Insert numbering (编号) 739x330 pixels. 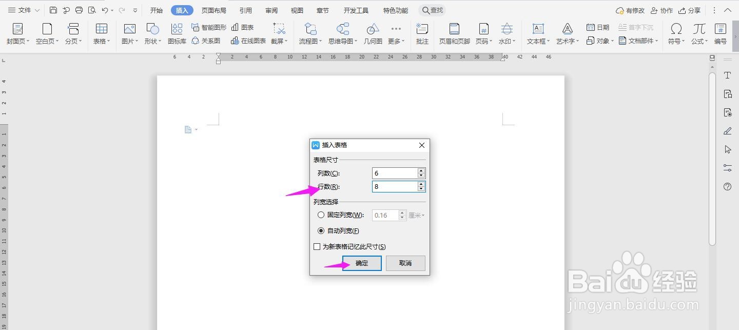pyautogui.click(x=721, y=33)
